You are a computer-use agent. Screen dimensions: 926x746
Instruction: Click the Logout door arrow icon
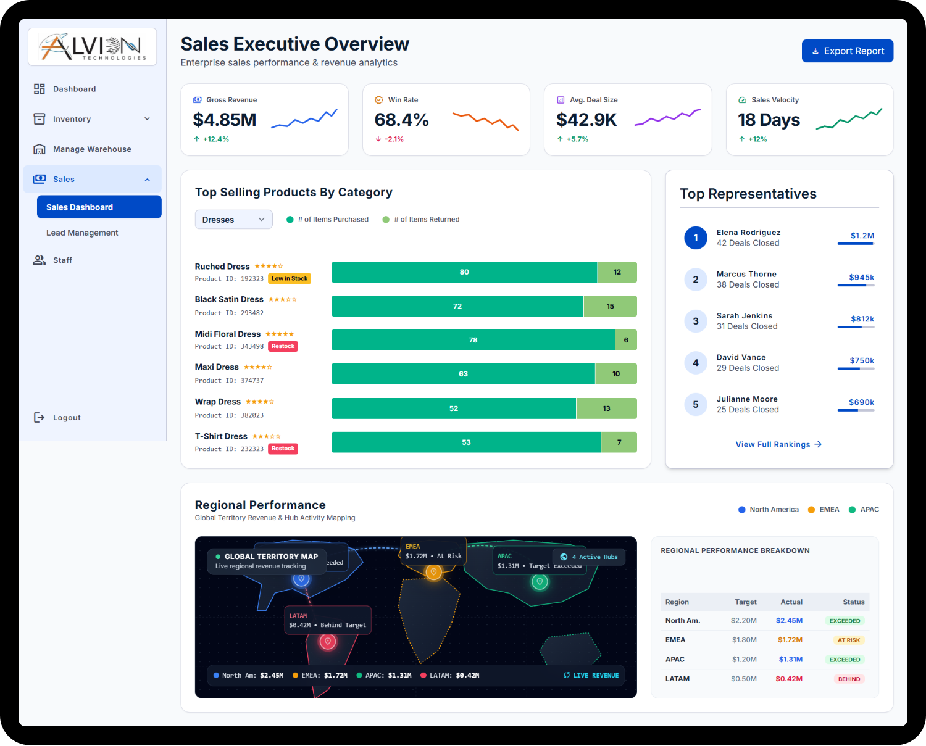[x=40, y=418]
